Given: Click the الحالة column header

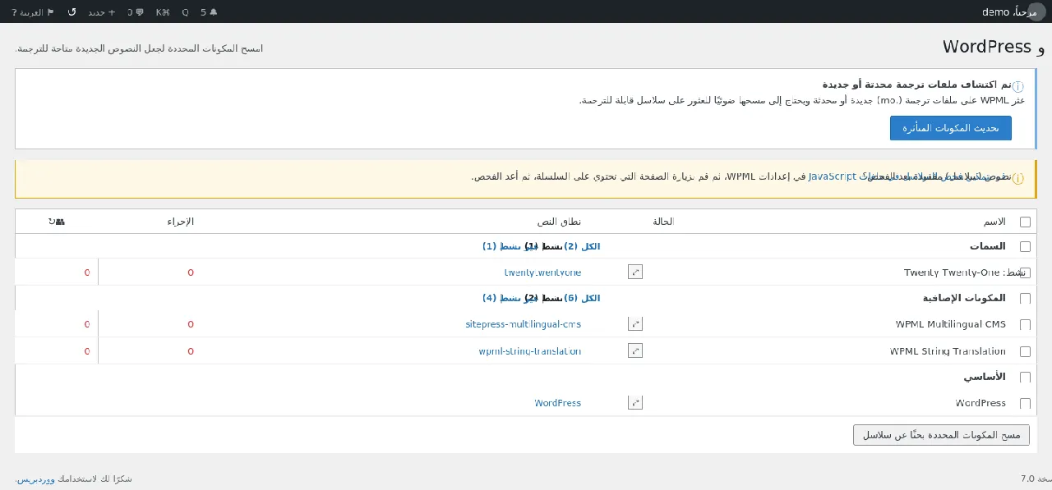Looking at the screenshot, I should tap(663, 222).
